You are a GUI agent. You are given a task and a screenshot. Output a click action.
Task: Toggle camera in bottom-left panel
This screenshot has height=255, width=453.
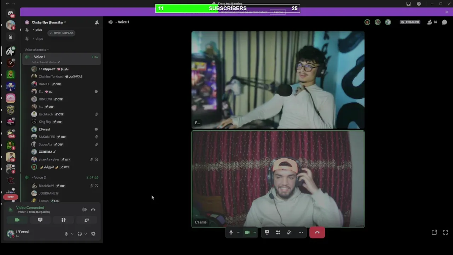17,220
